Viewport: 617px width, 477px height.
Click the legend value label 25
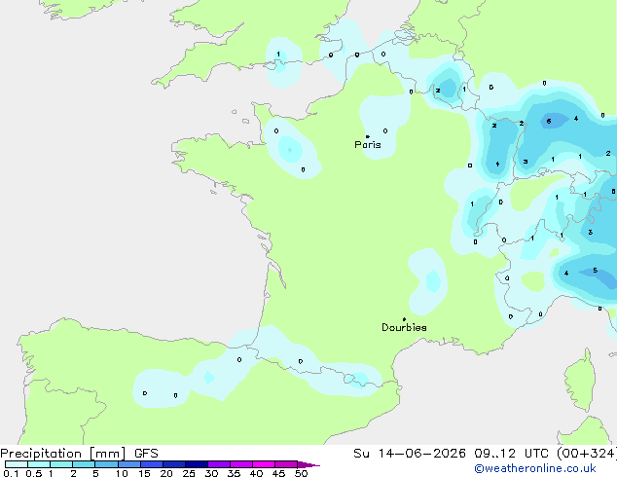coord(189,473)
